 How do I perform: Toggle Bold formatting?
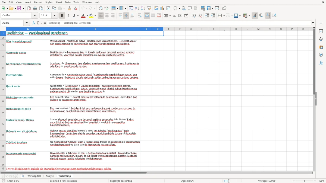62,16
